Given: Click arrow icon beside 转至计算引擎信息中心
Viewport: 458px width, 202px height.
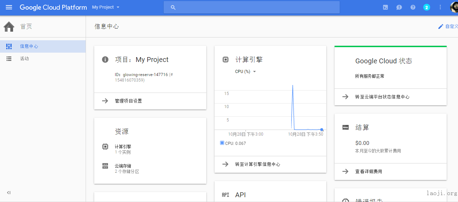Looking at the screenshot, I should pos(226,164).
